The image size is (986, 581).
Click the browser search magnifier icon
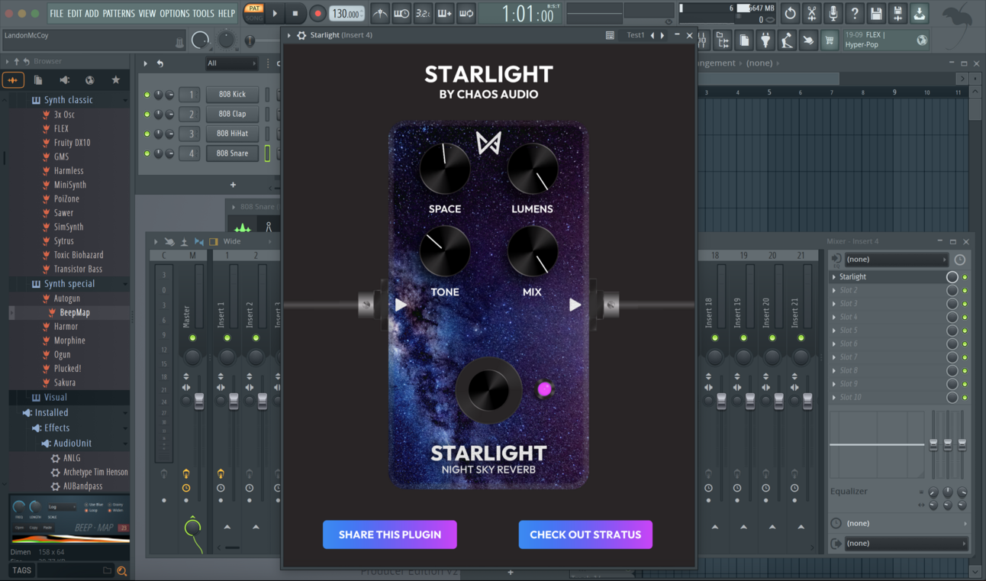coord(121,570)
